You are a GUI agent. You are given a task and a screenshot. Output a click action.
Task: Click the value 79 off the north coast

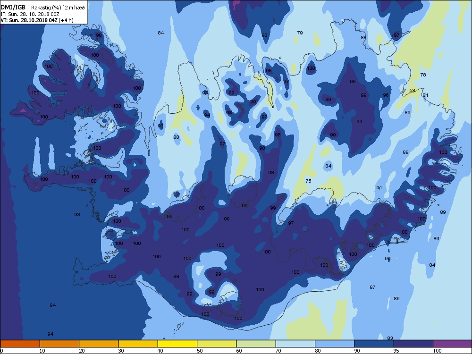(x=300, y=33)
